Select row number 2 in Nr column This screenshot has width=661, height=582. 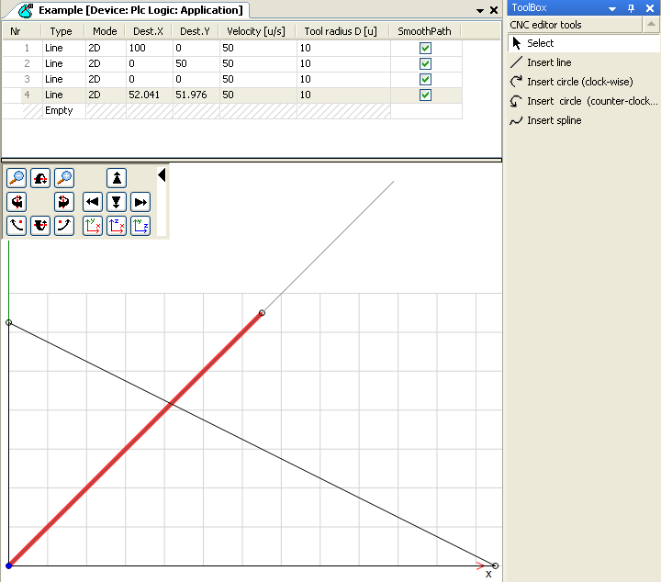click(27, 63)
